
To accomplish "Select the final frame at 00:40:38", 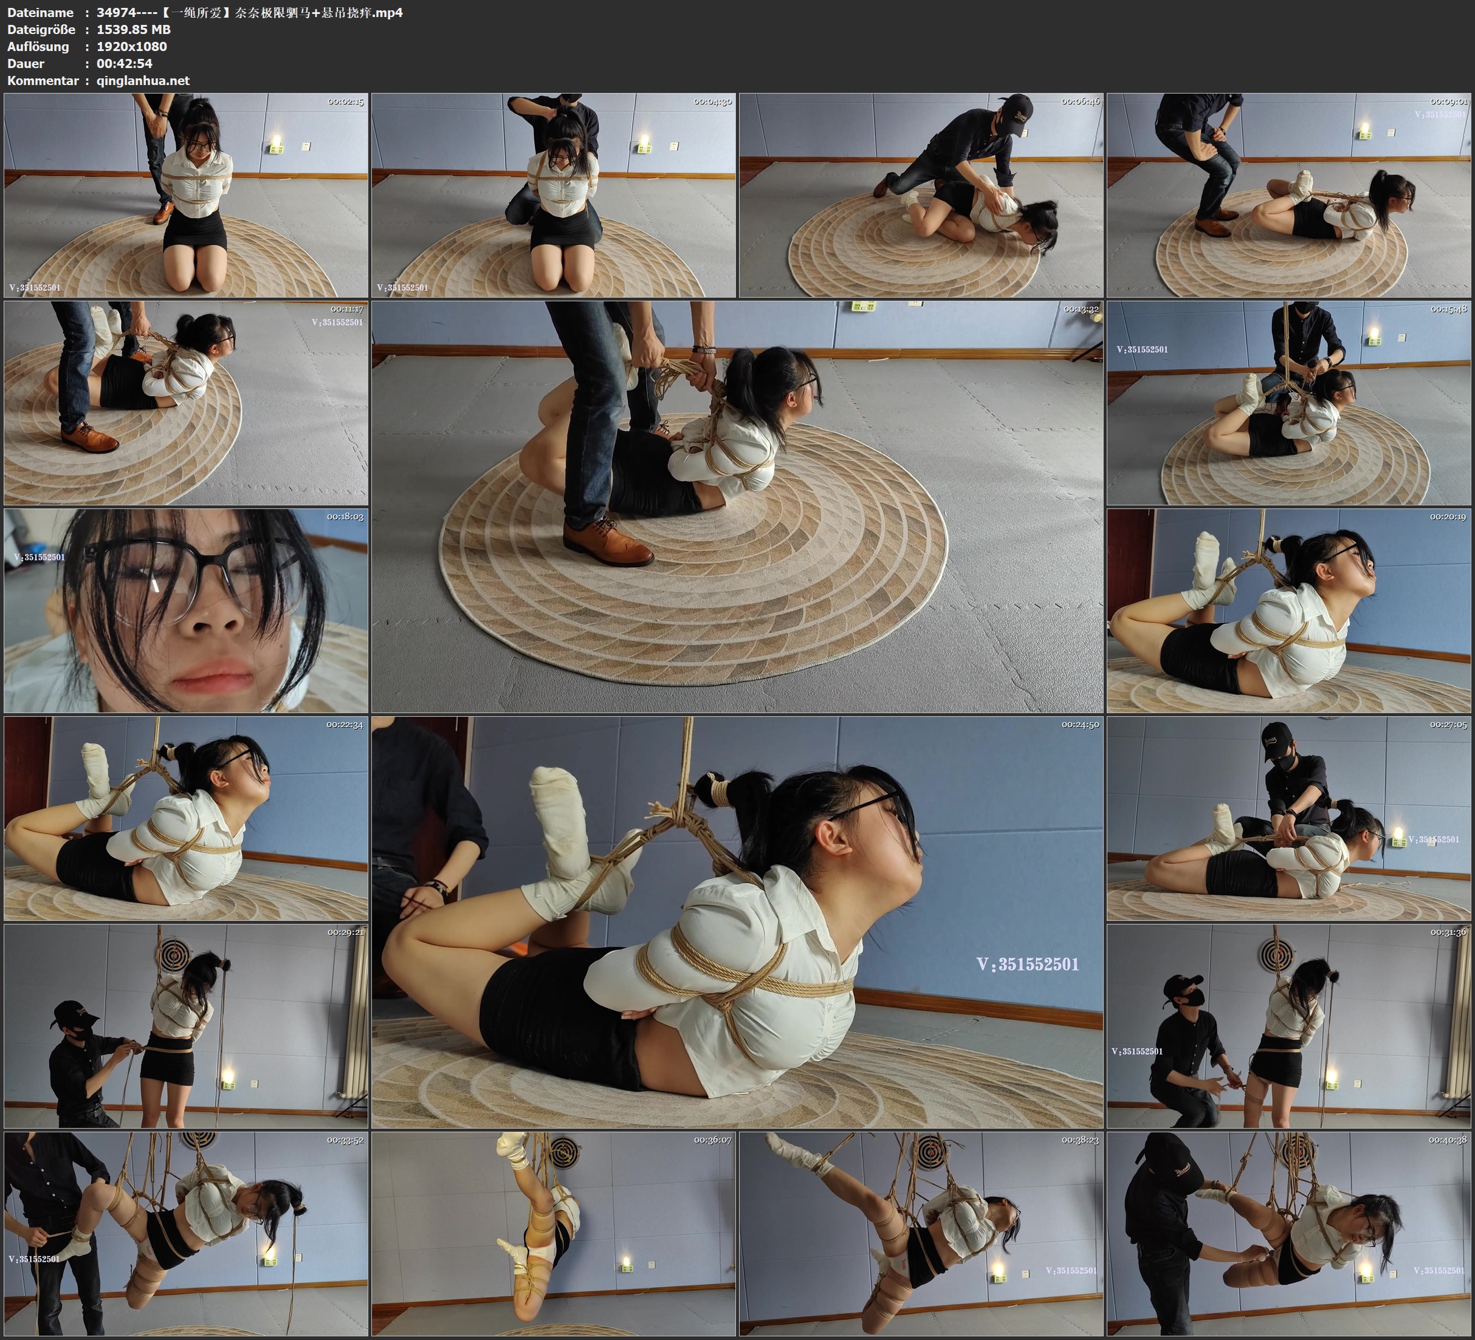I will (x=1288, y=1233).
